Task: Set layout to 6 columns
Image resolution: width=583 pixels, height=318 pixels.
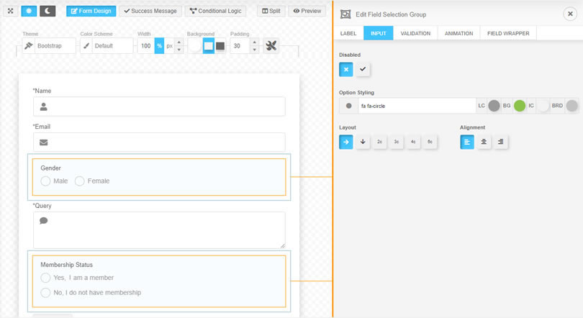Action: point(430,142)
